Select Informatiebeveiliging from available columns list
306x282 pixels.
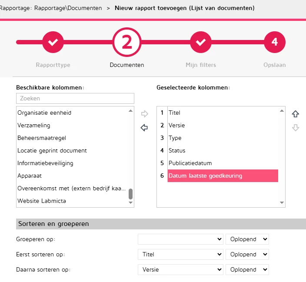pos(45,163)
